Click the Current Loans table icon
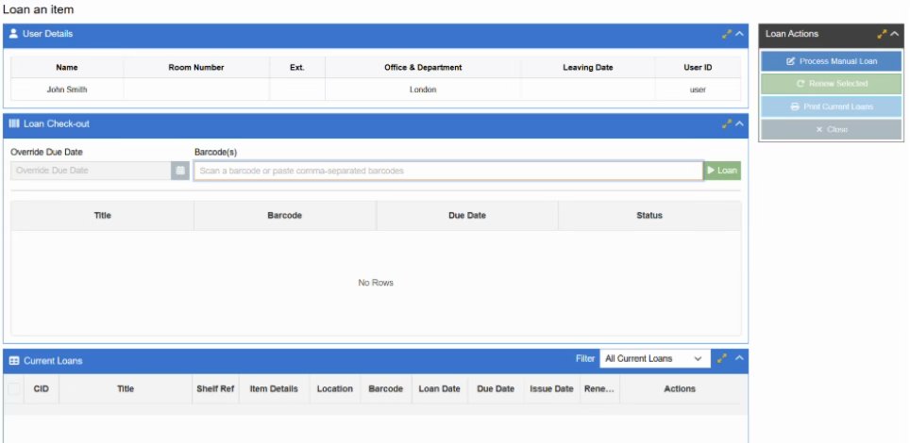 click(x=14, y=361)
